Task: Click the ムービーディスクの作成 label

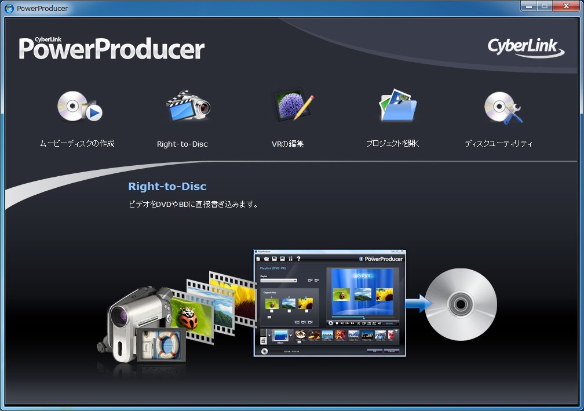Action: (x=77, y=143)
